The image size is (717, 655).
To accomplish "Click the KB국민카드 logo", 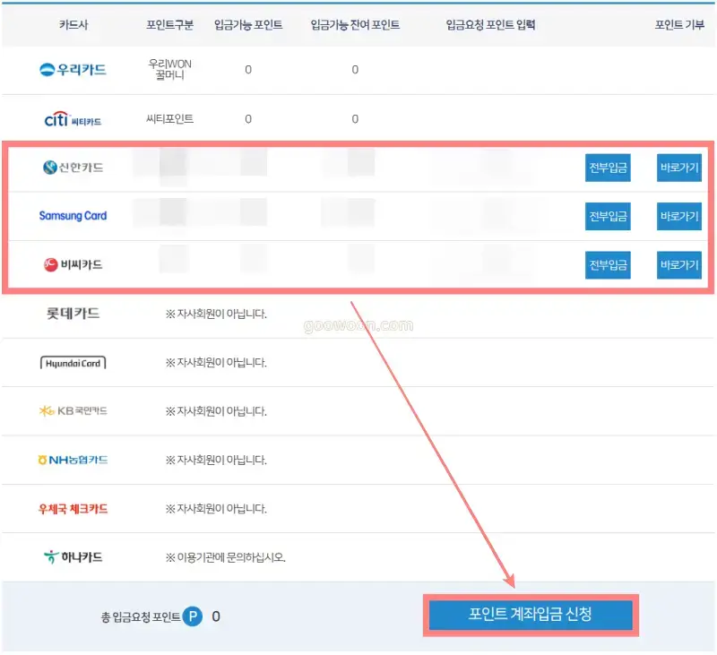I will click(x=73, y=411).
